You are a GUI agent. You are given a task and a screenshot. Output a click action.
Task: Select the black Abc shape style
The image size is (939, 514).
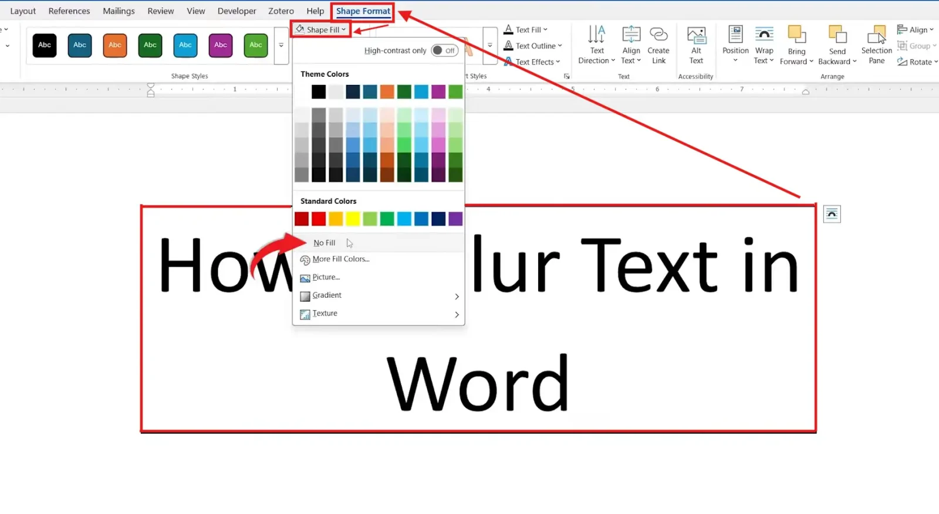[x=45, y=45]
